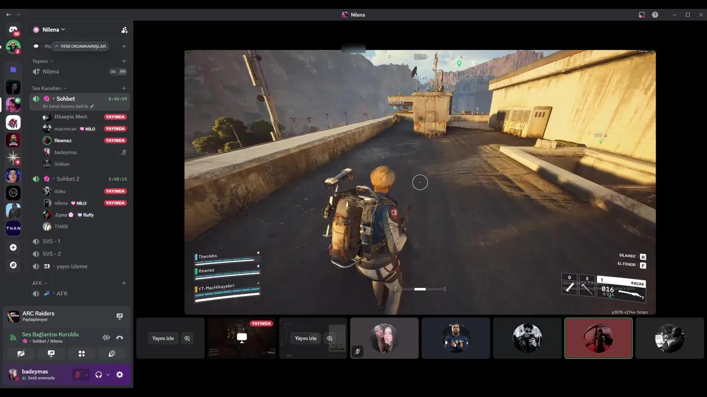Add channel to Yayıncı category
The width and height of the screenshot is (707, 397).
(124, 61)
